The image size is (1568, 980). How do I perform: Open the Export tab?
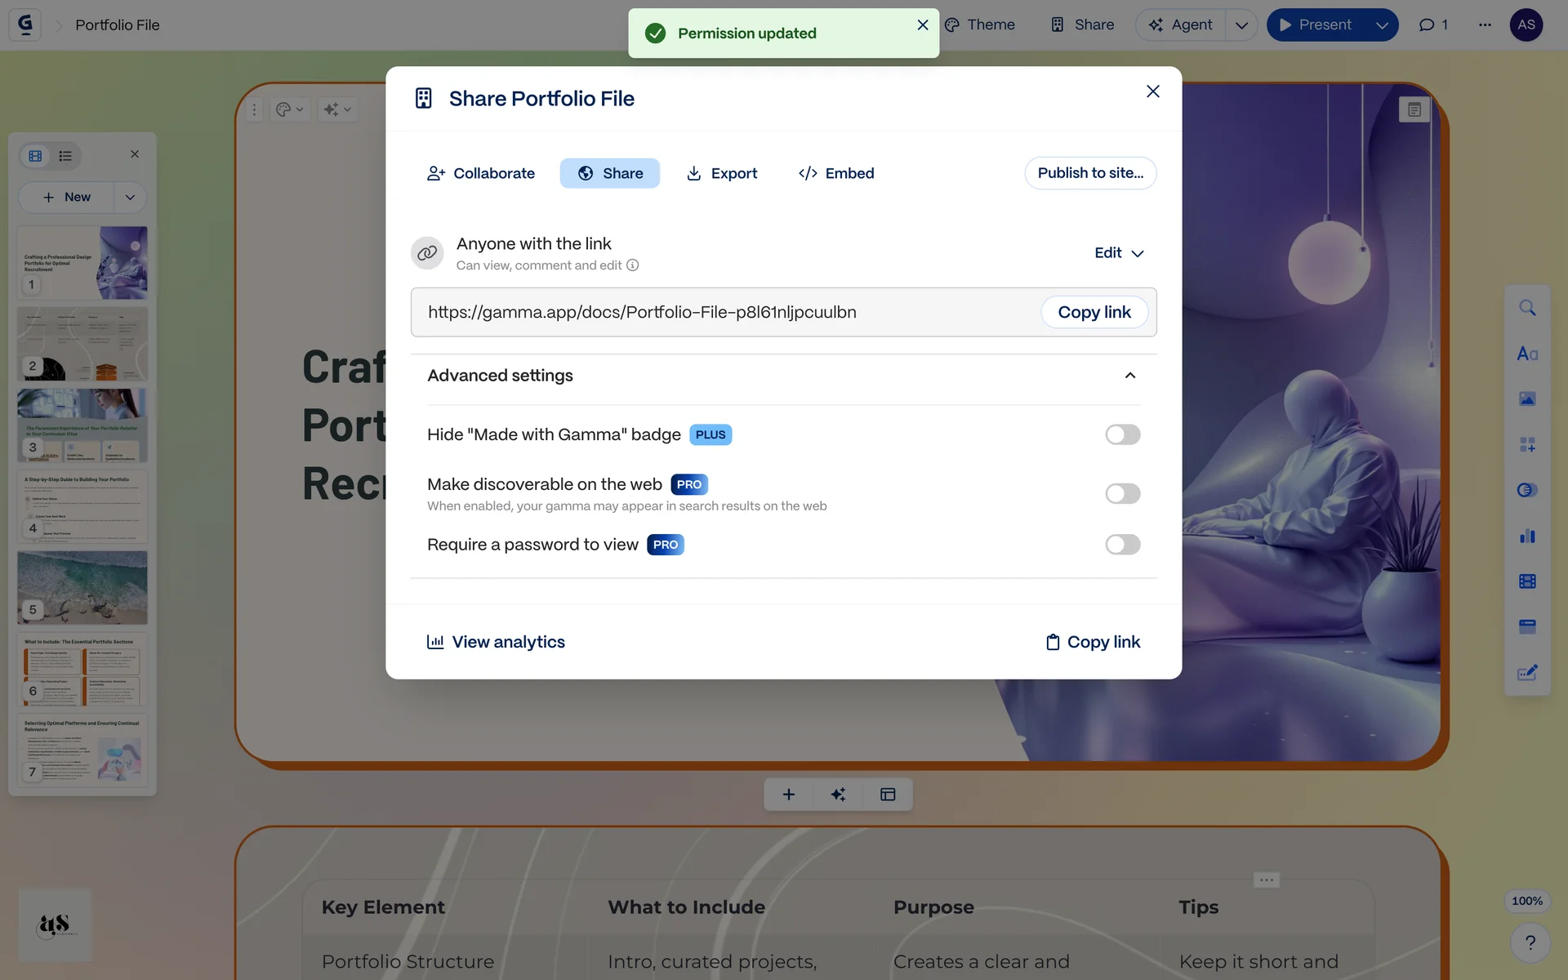pyautogui.click(x=722, y=173)
